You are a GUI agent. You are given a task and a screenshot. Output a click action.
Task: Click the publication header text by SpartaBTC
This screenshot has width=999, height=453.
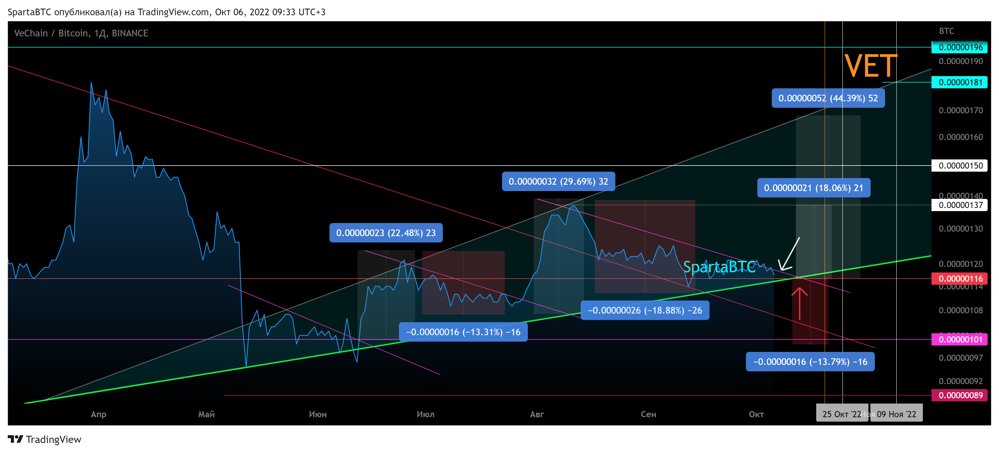tap(166, 12)
